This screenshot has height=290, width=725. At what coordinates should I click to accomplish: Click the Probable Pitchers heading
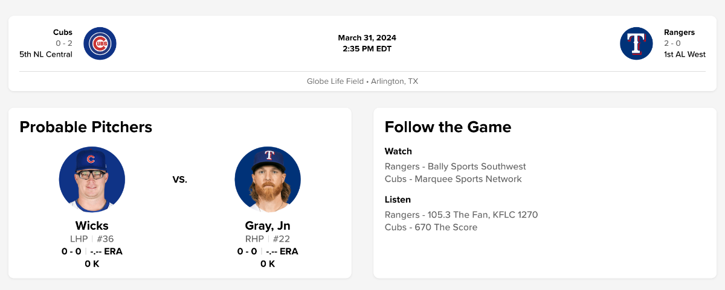tap(86, 127)
